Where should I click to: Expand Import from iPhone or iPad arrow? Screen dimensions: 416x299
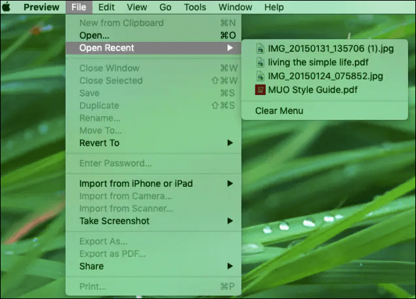point(230,184)
